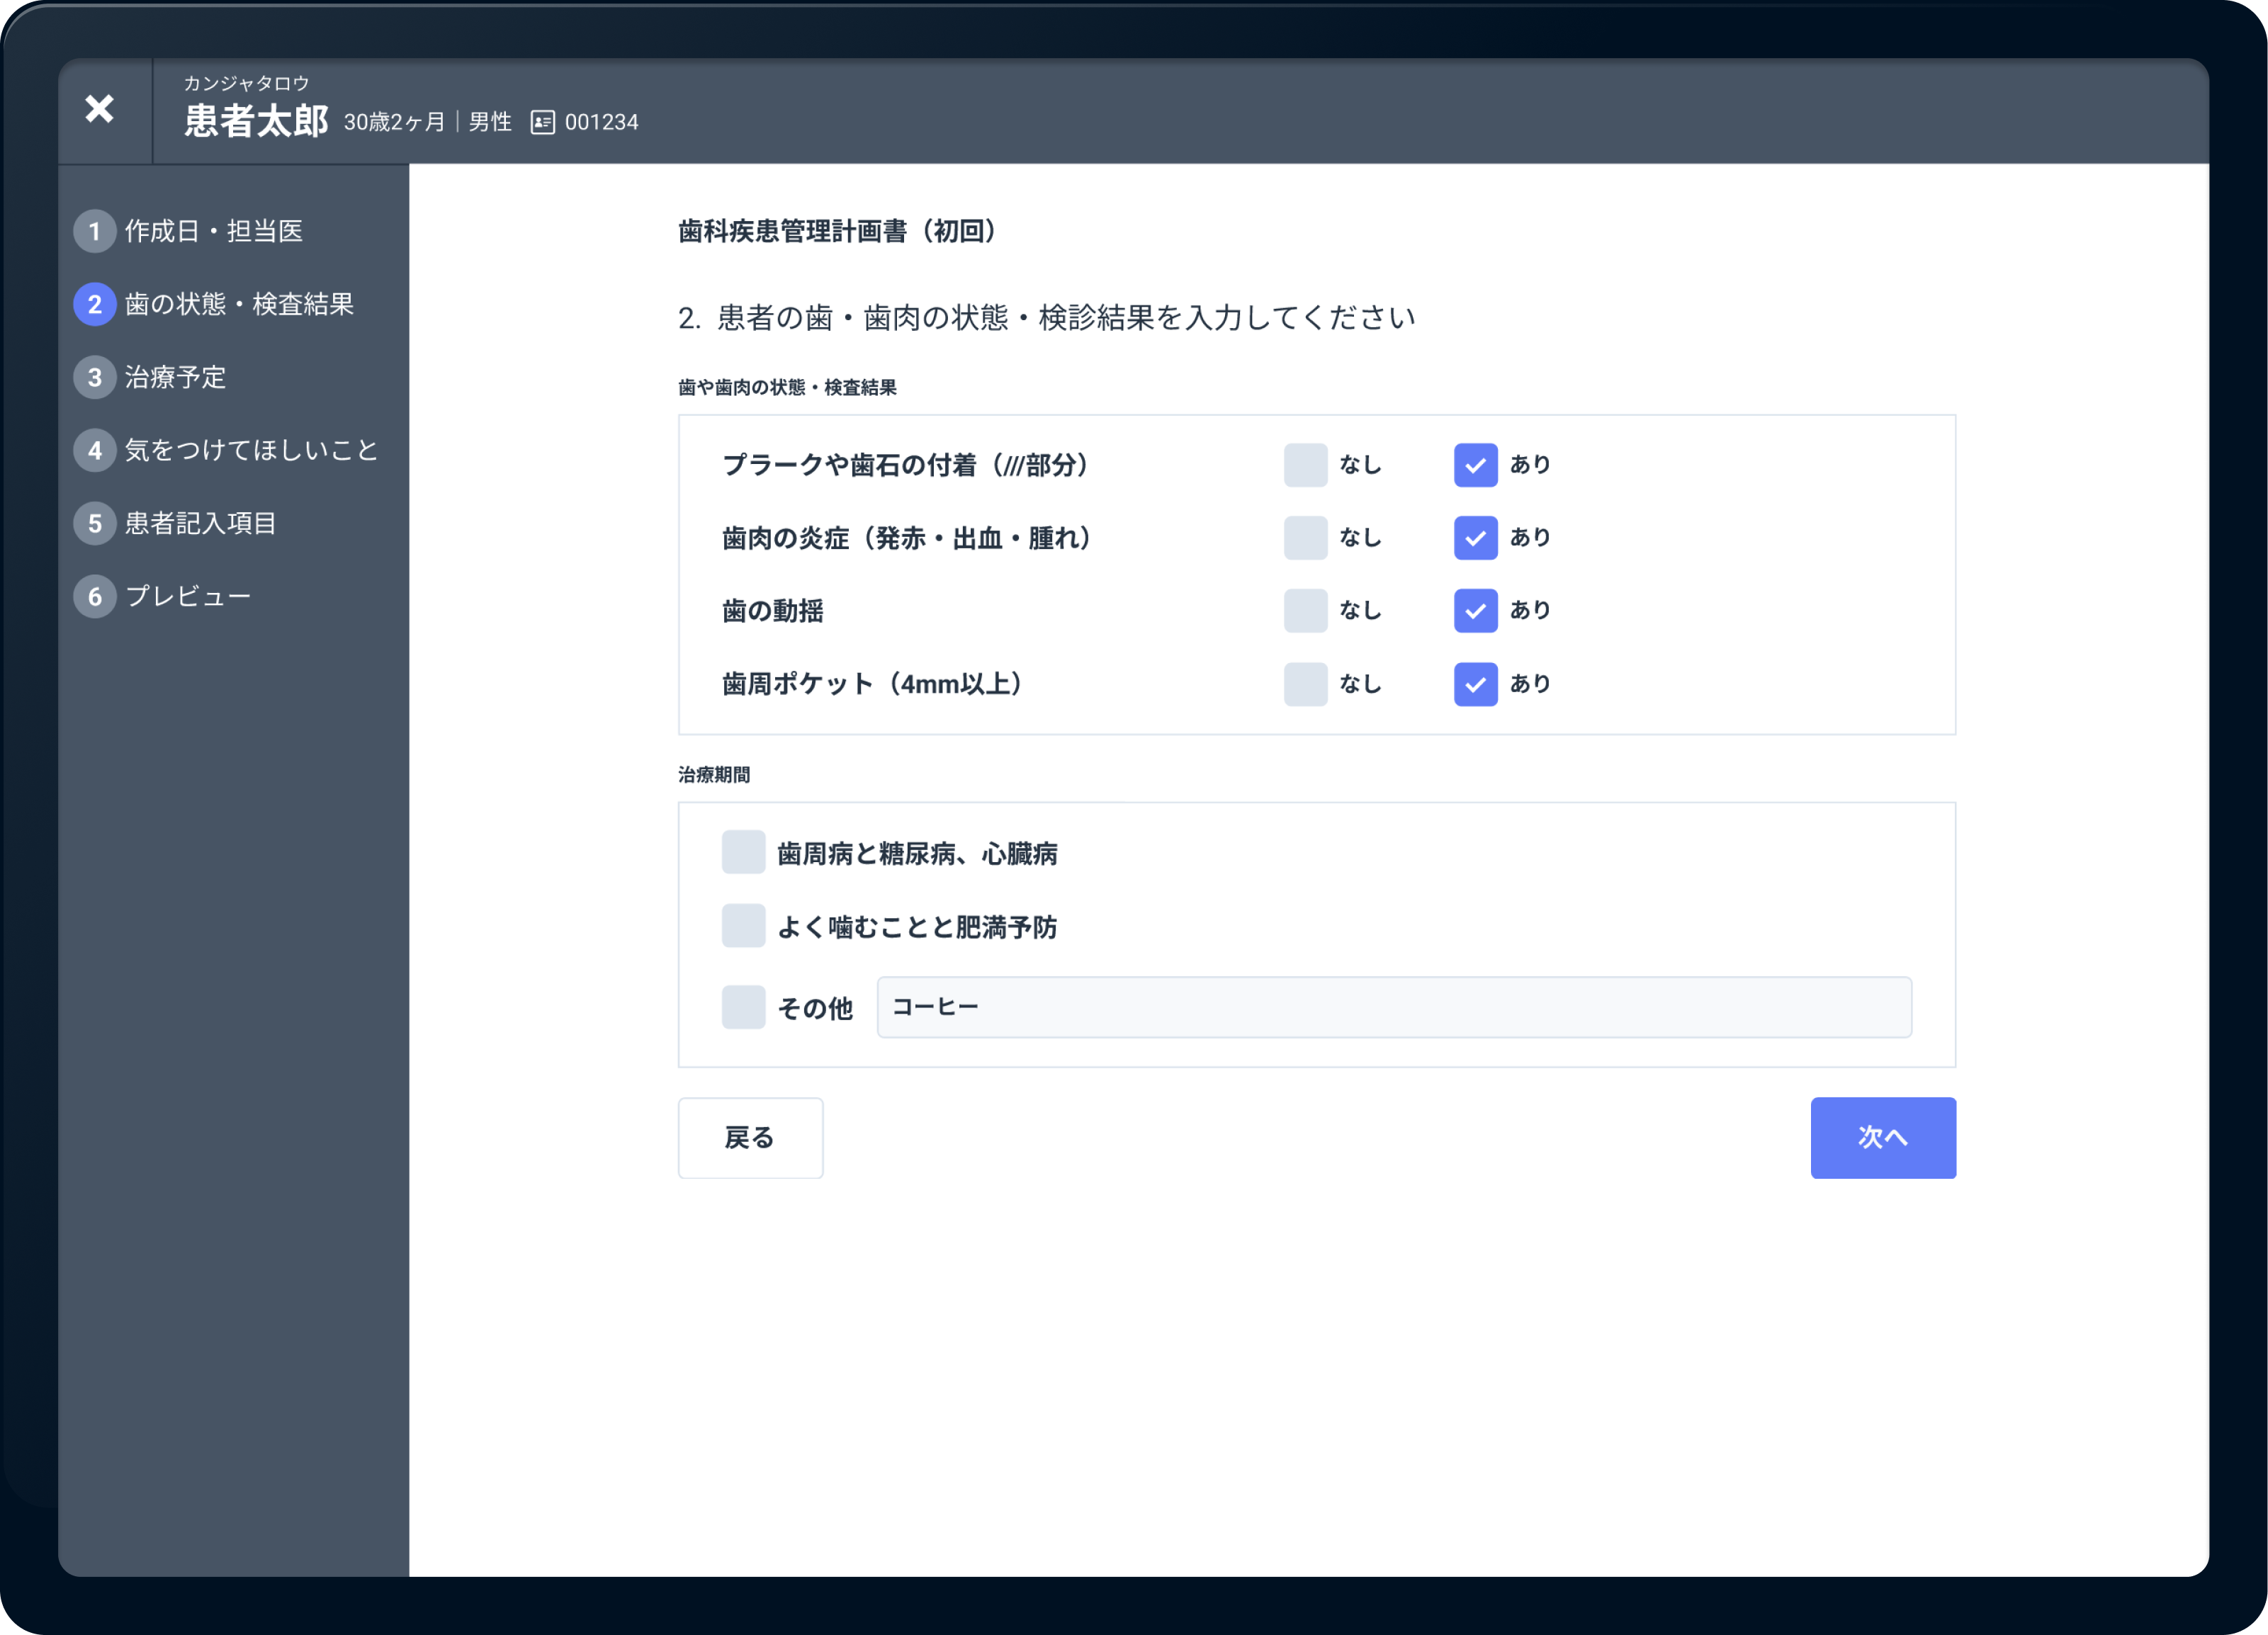Click the patient ID badge icon
Screen dimensions: 2268x1635
pyautogui.click(x=541, y=121)
